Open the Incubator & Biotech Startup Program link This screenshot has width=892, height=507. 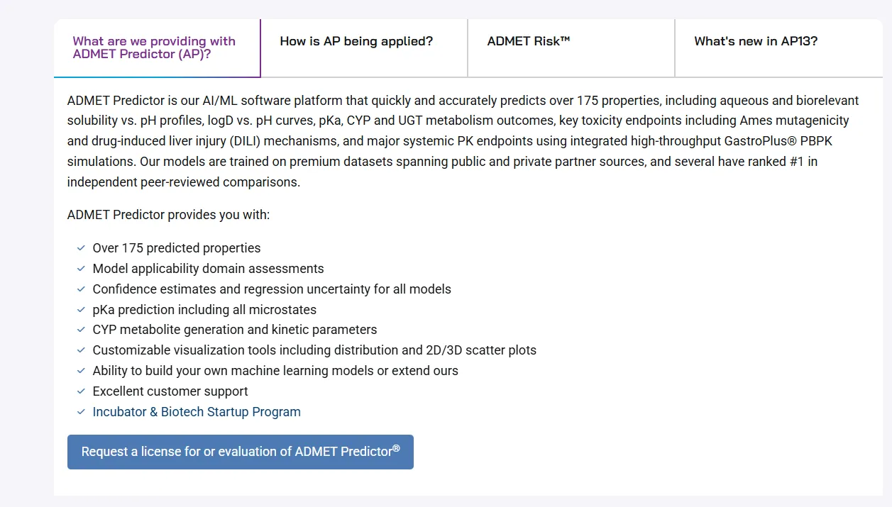coord(197,412)
